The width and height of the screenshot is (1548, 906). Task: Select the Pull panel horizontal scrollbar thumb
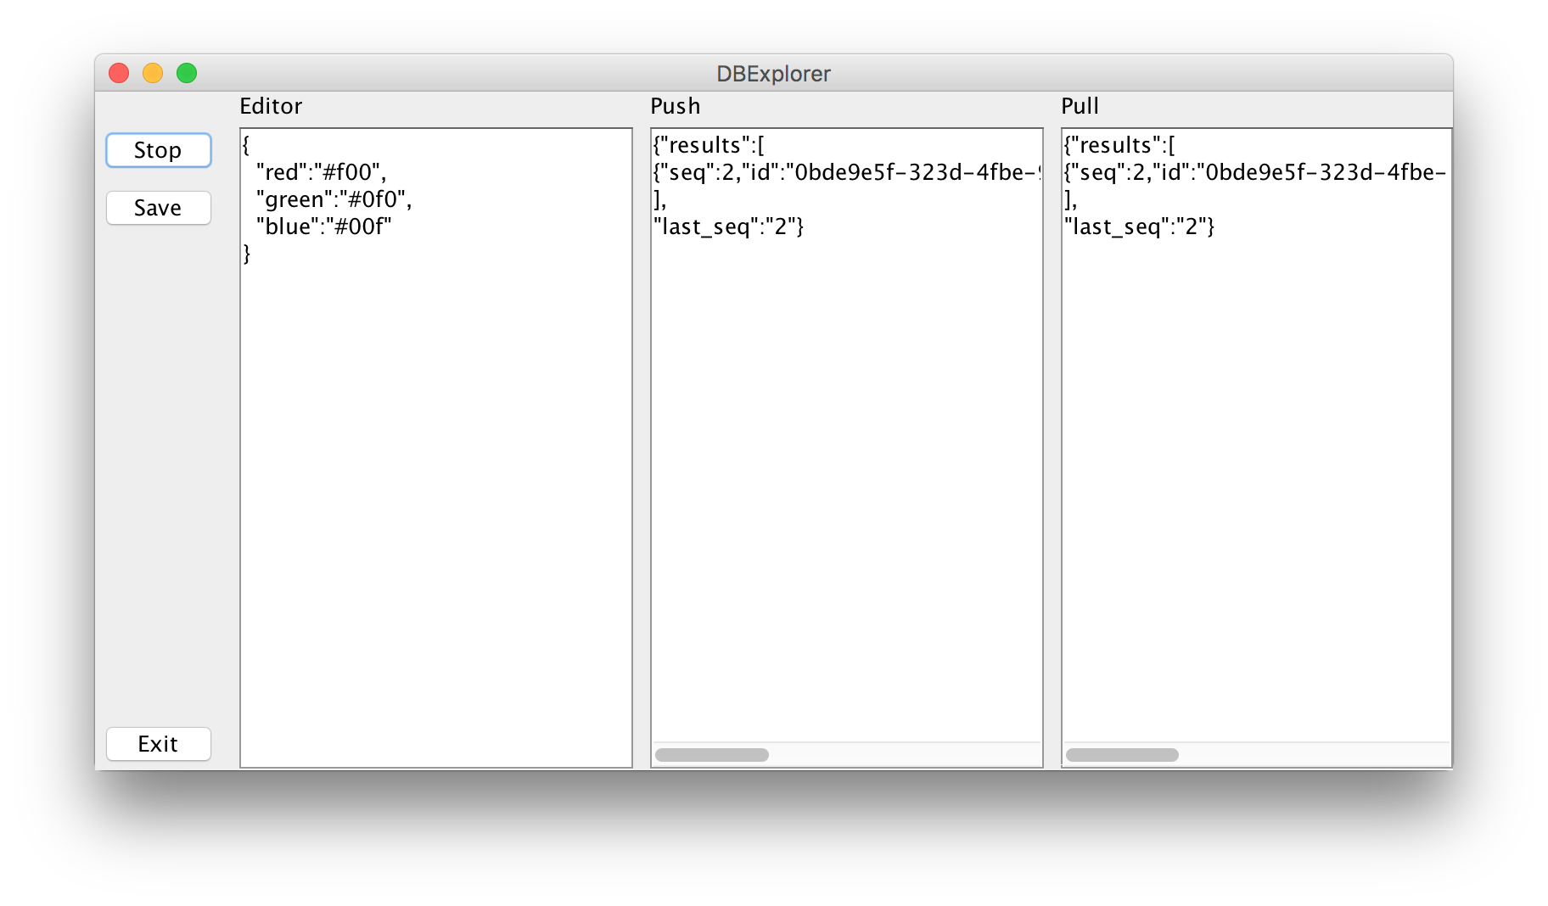pyautogui.click(x=1122, y=755)
